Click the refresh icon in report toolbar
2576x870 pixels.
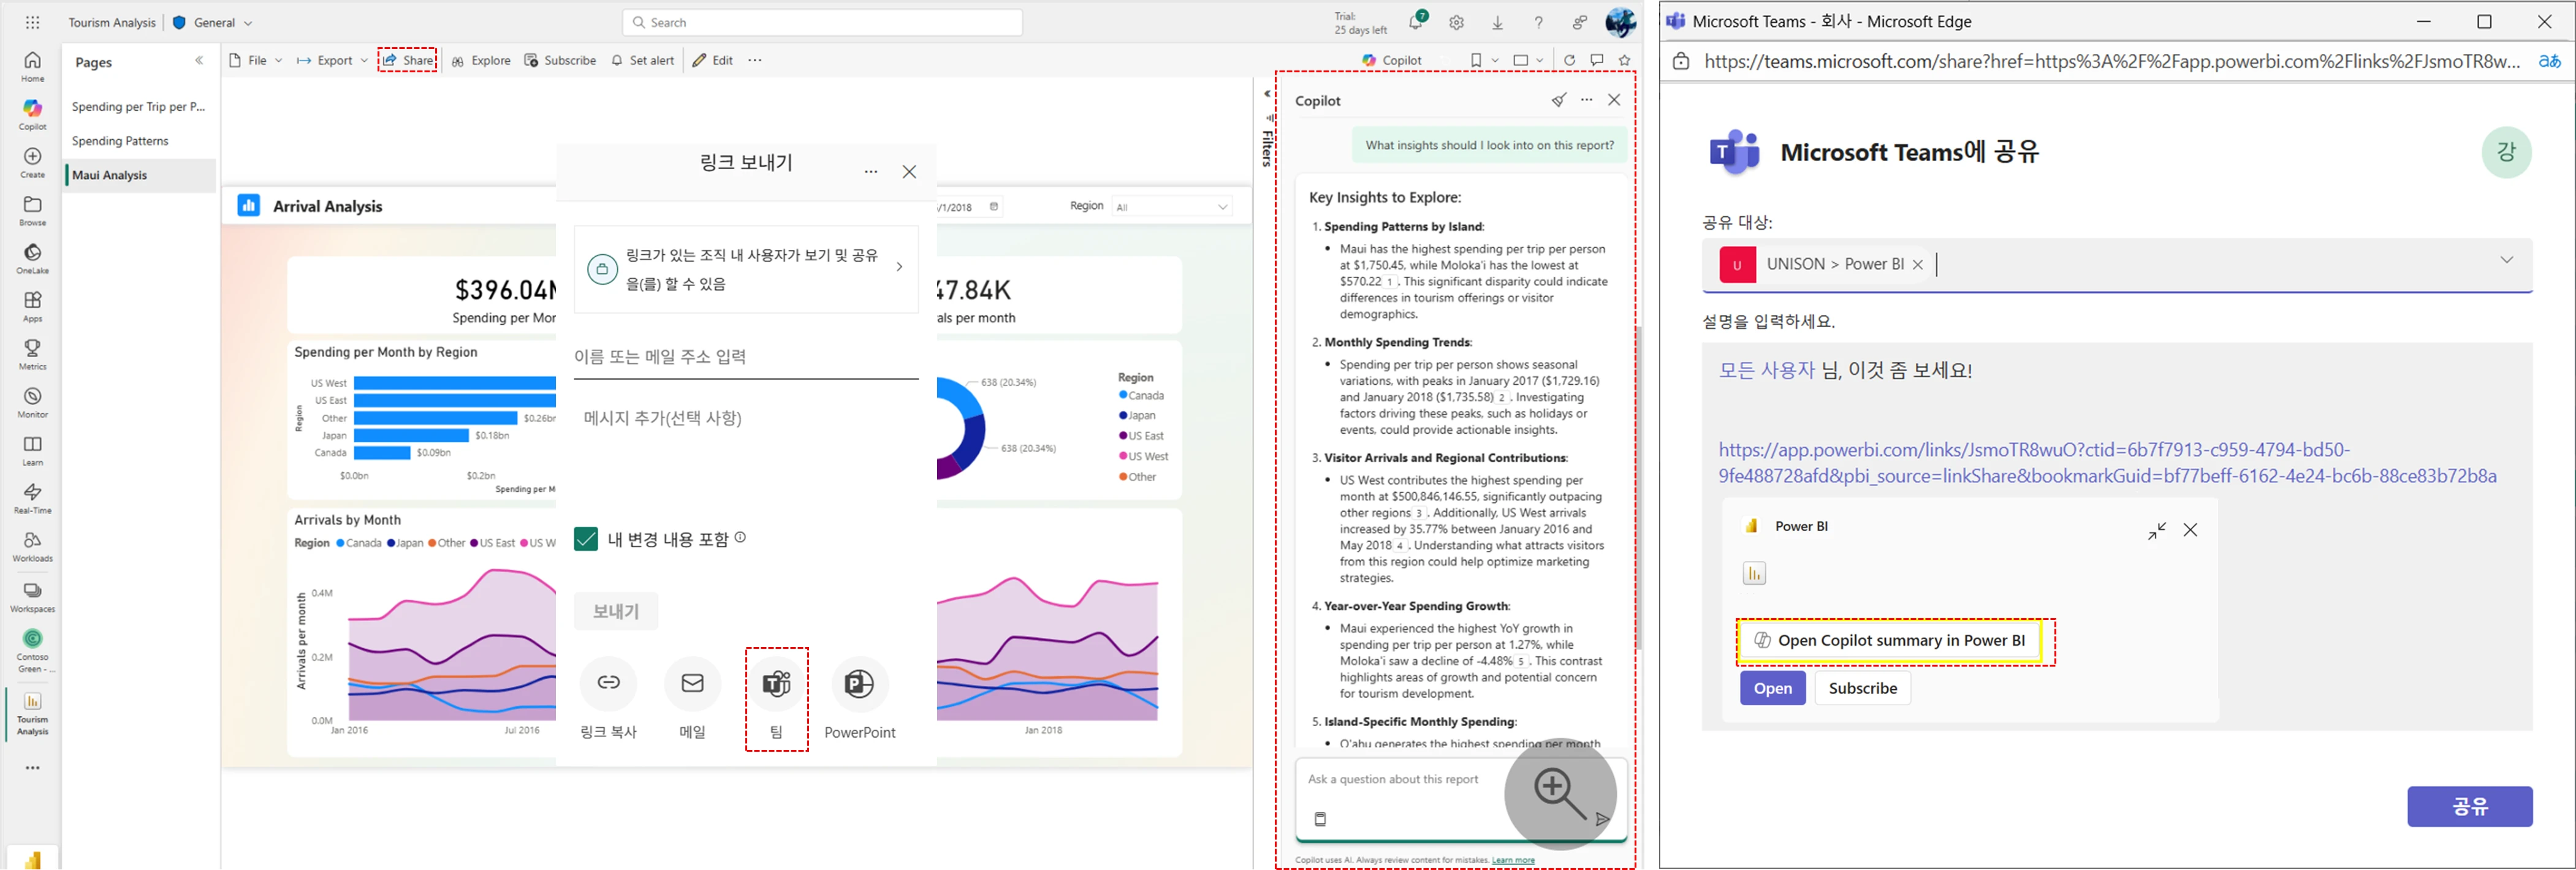pyautogui.click(x=1569, y=61)
